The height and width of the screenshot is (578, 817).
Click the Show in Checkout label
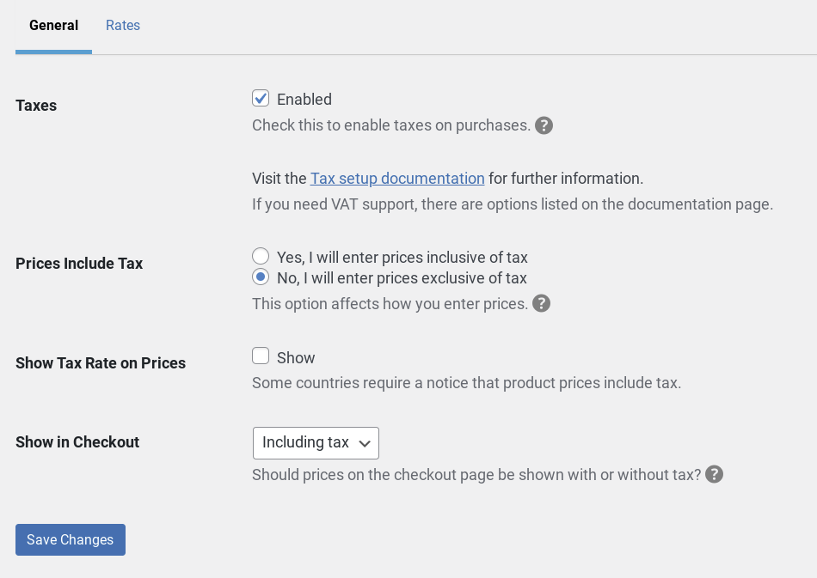[x=77, y=442]
